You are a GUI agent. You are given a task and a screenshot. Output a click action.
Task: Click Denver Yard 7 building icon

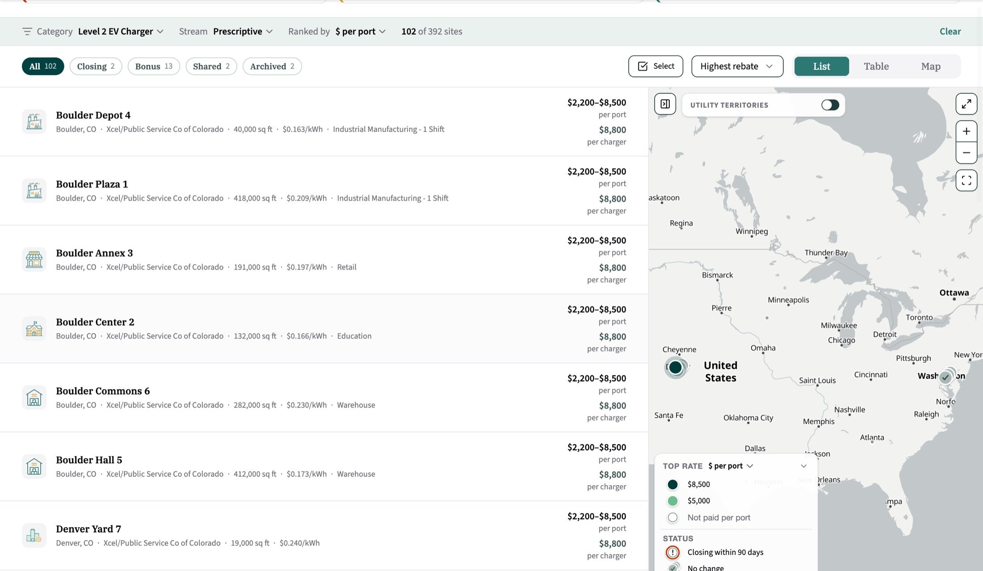click(34, 535)
